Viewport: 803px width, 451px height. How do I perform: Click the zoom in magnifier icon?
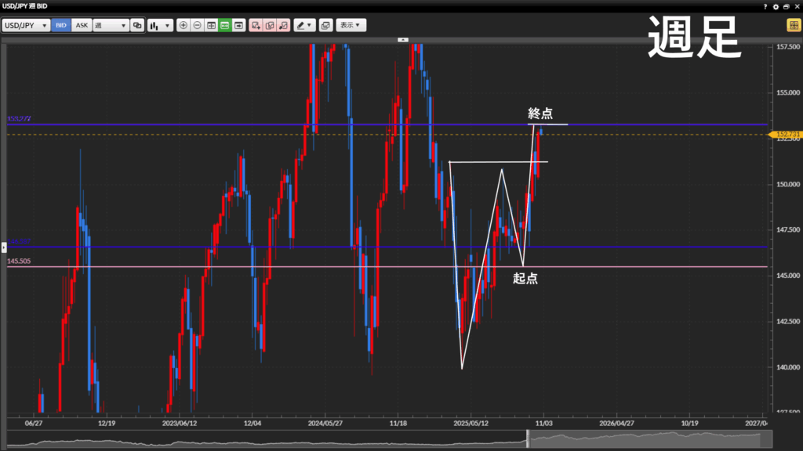tap(183, 25)
